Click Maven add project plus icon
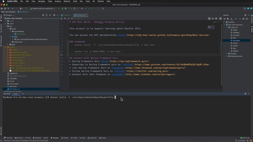 point(236,19)
